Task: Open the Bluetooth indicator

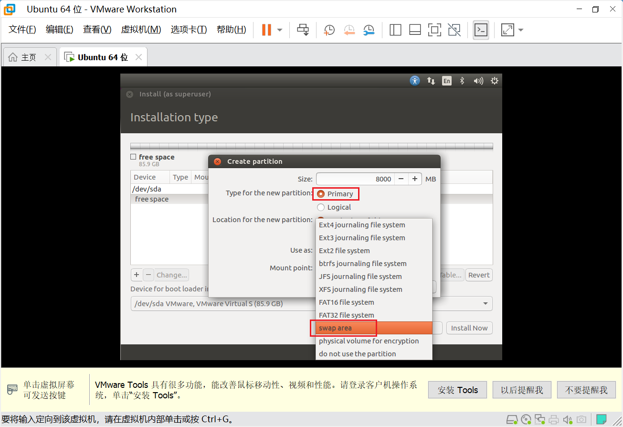Action: coord(462,81)
